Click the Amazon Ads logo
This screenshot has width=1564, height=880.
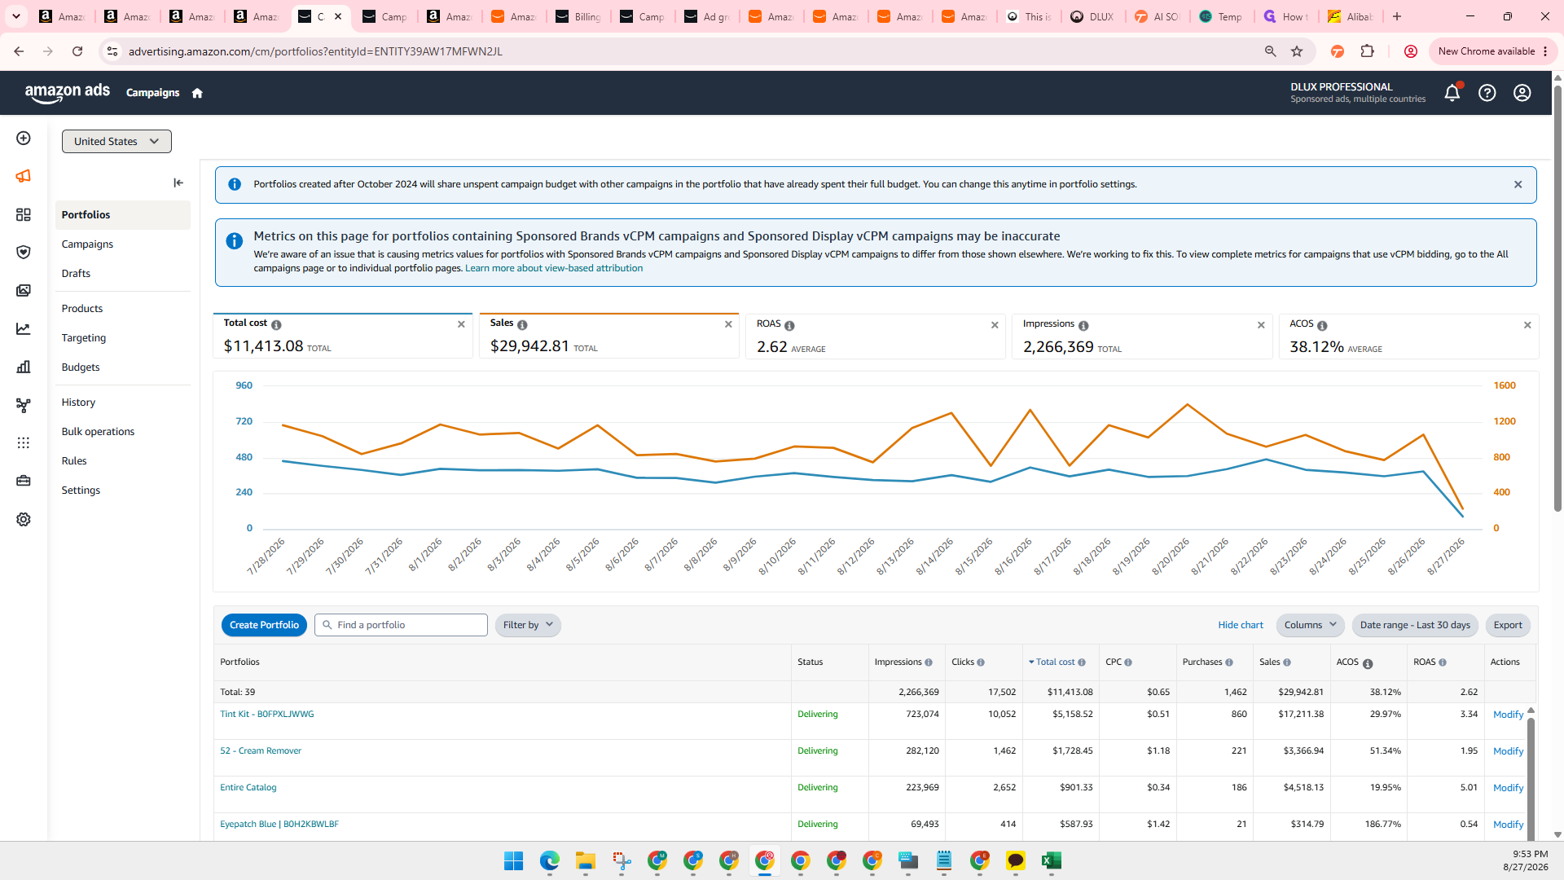click(68, 92)
